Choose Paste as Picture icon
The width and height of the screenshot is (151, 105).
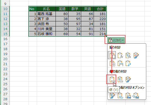pos(128,96)
